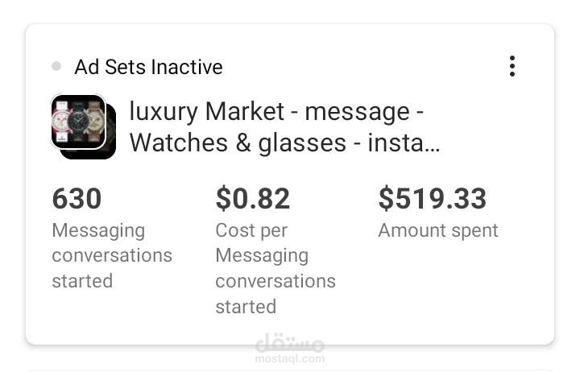Click the "Amount spent" label
This screenshot has width=580, height=372.
tap(437, 230)
